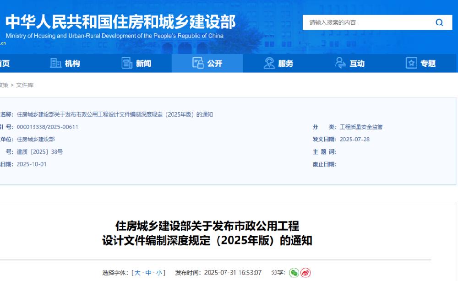This screenshot has width=458, height=281.
Task: Open the 服务 menu tab
Action: (x=278, y=63)
